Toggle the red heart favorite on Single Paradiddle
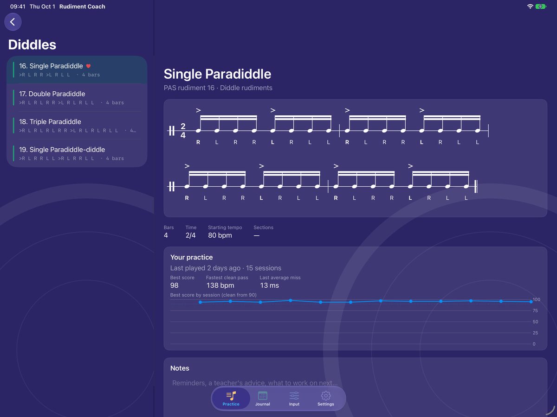The image size is (557, 417). click(89, 66)
